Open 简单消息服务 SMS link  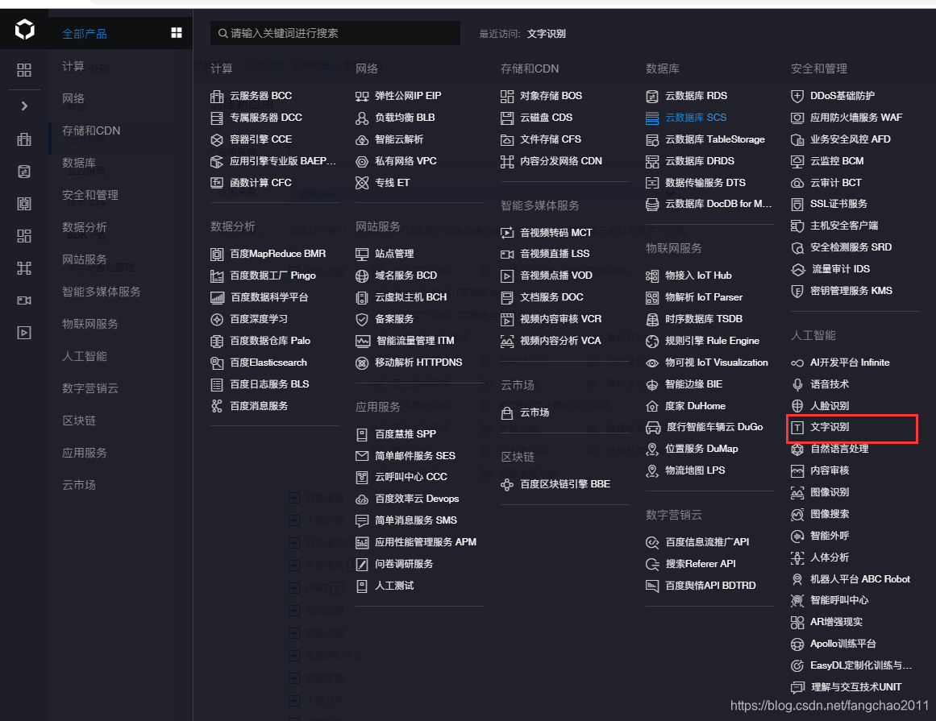pyautogui.click(x=415, y=520)
